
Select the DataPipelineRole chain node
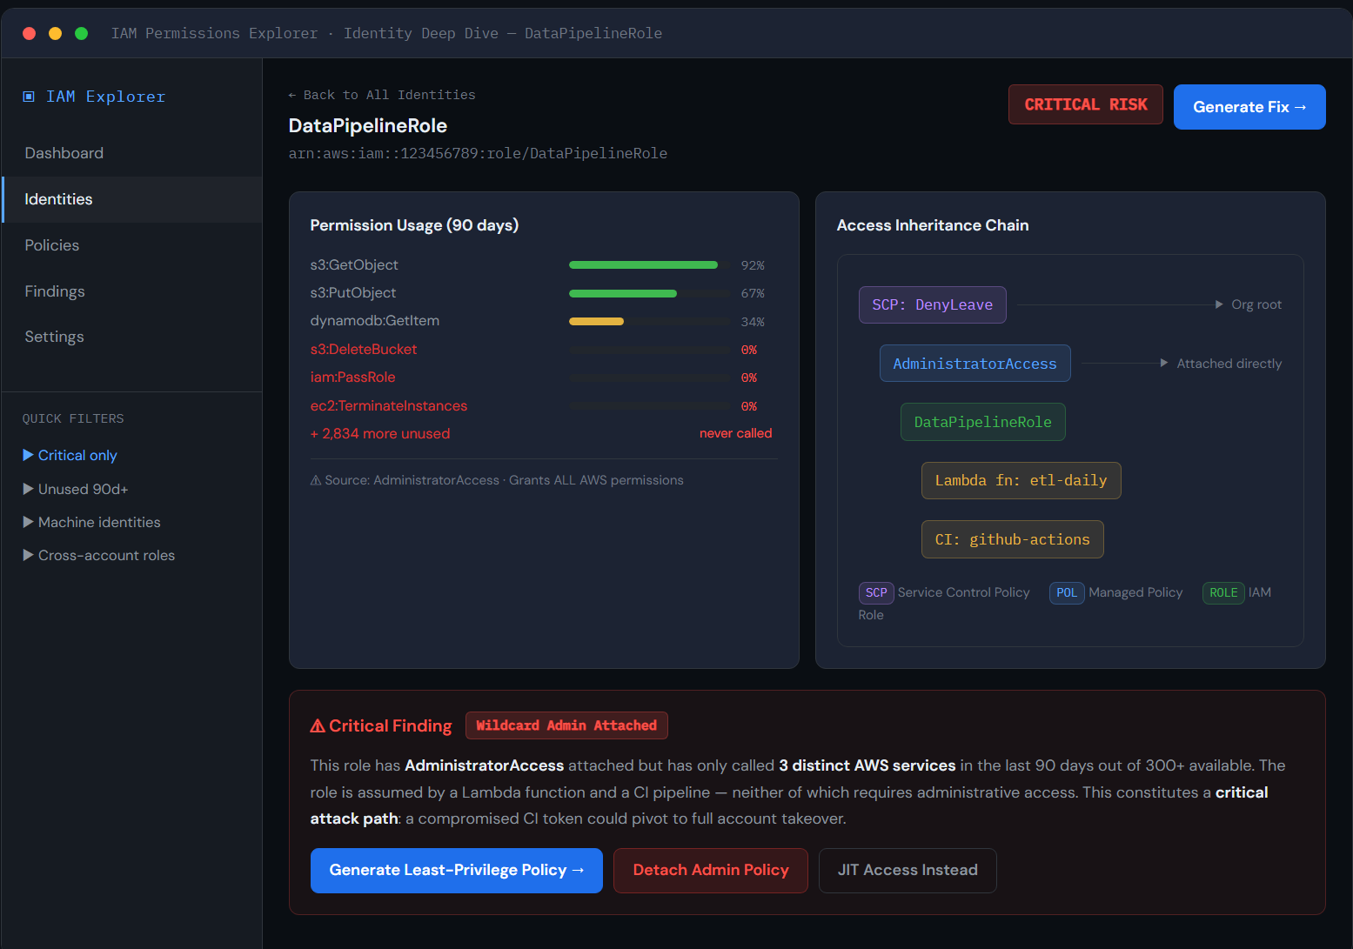pyautogui.click(x=983, y=422)
